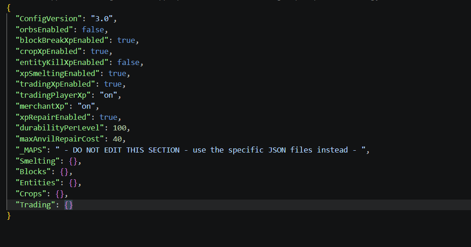Click the "ConfigVersion" key text

(x=49, y=18)
